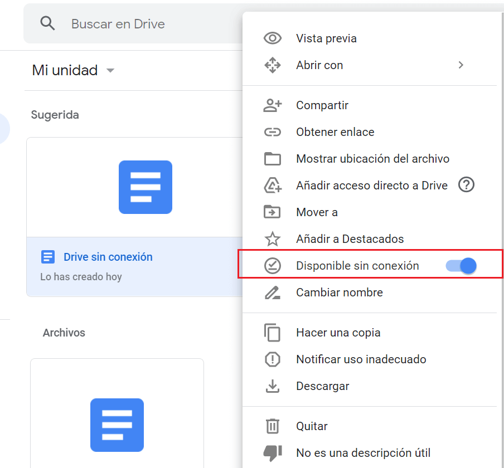Click the trash can Quitar icon
This screenshot has width=504, height=468.
coord(272,426)
